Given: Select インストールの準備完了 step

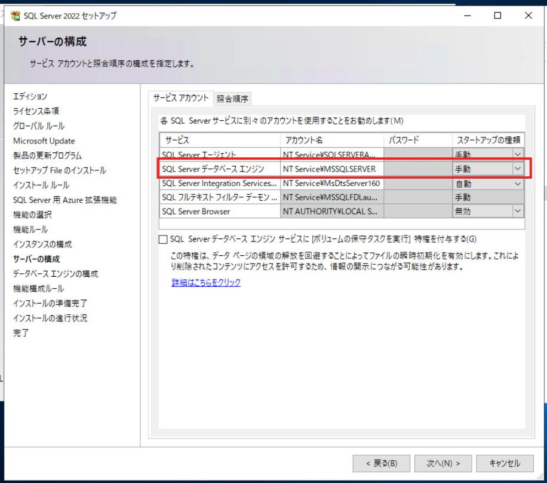Looking at the screenshot, I should [x=50, y=304].
